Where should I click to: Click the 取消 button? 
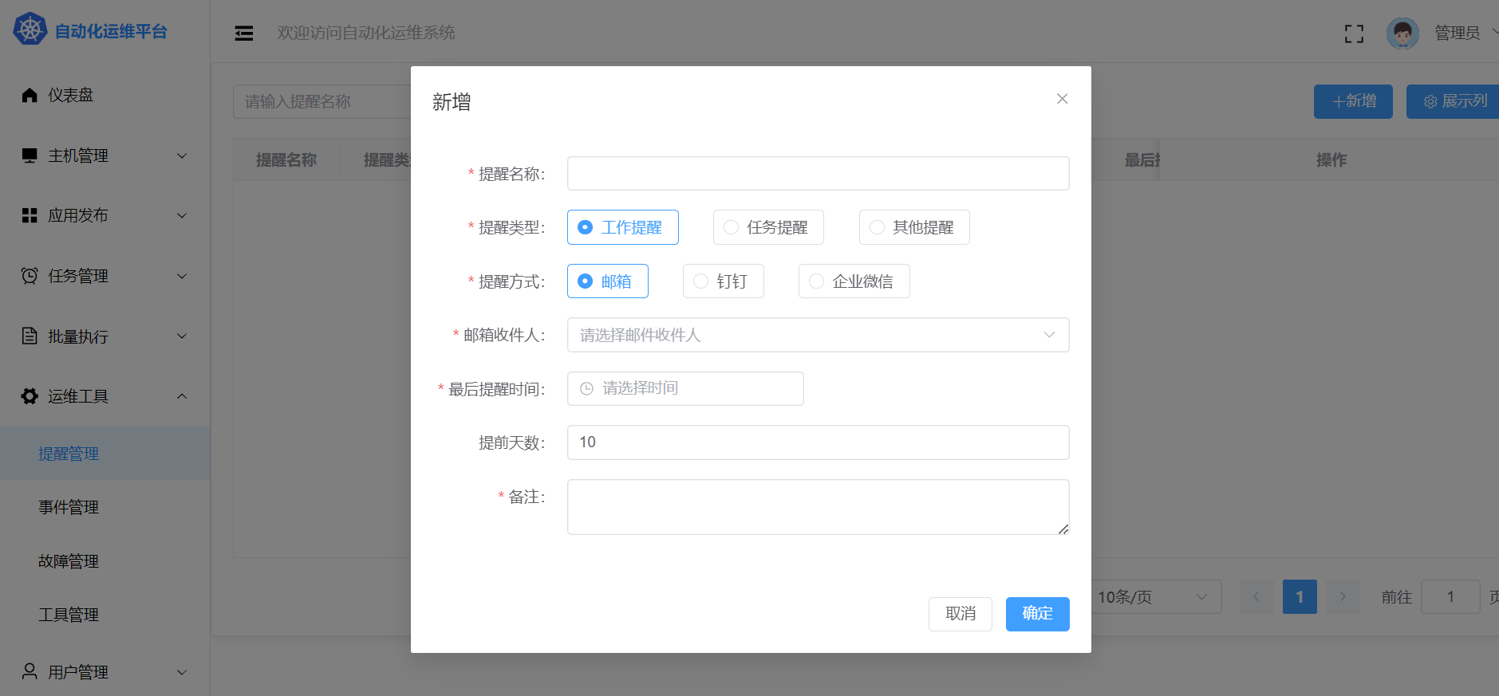pos(960,614)
